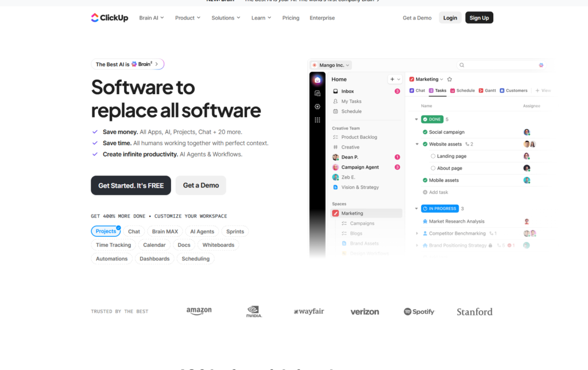Switch to the Chat tab
The height and width of the screenshot is (370, 588).
pos(417,91)
